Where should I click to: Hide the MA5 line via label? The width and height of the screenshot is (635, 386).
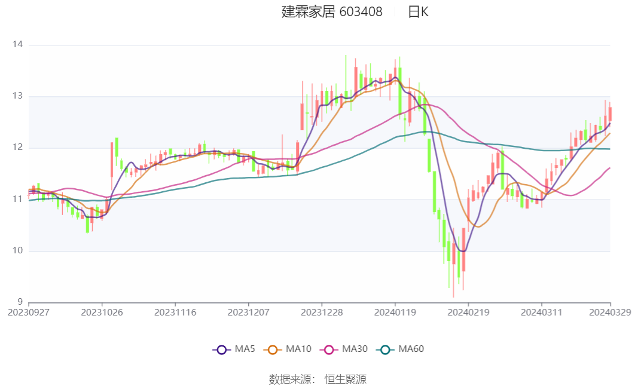245,349
